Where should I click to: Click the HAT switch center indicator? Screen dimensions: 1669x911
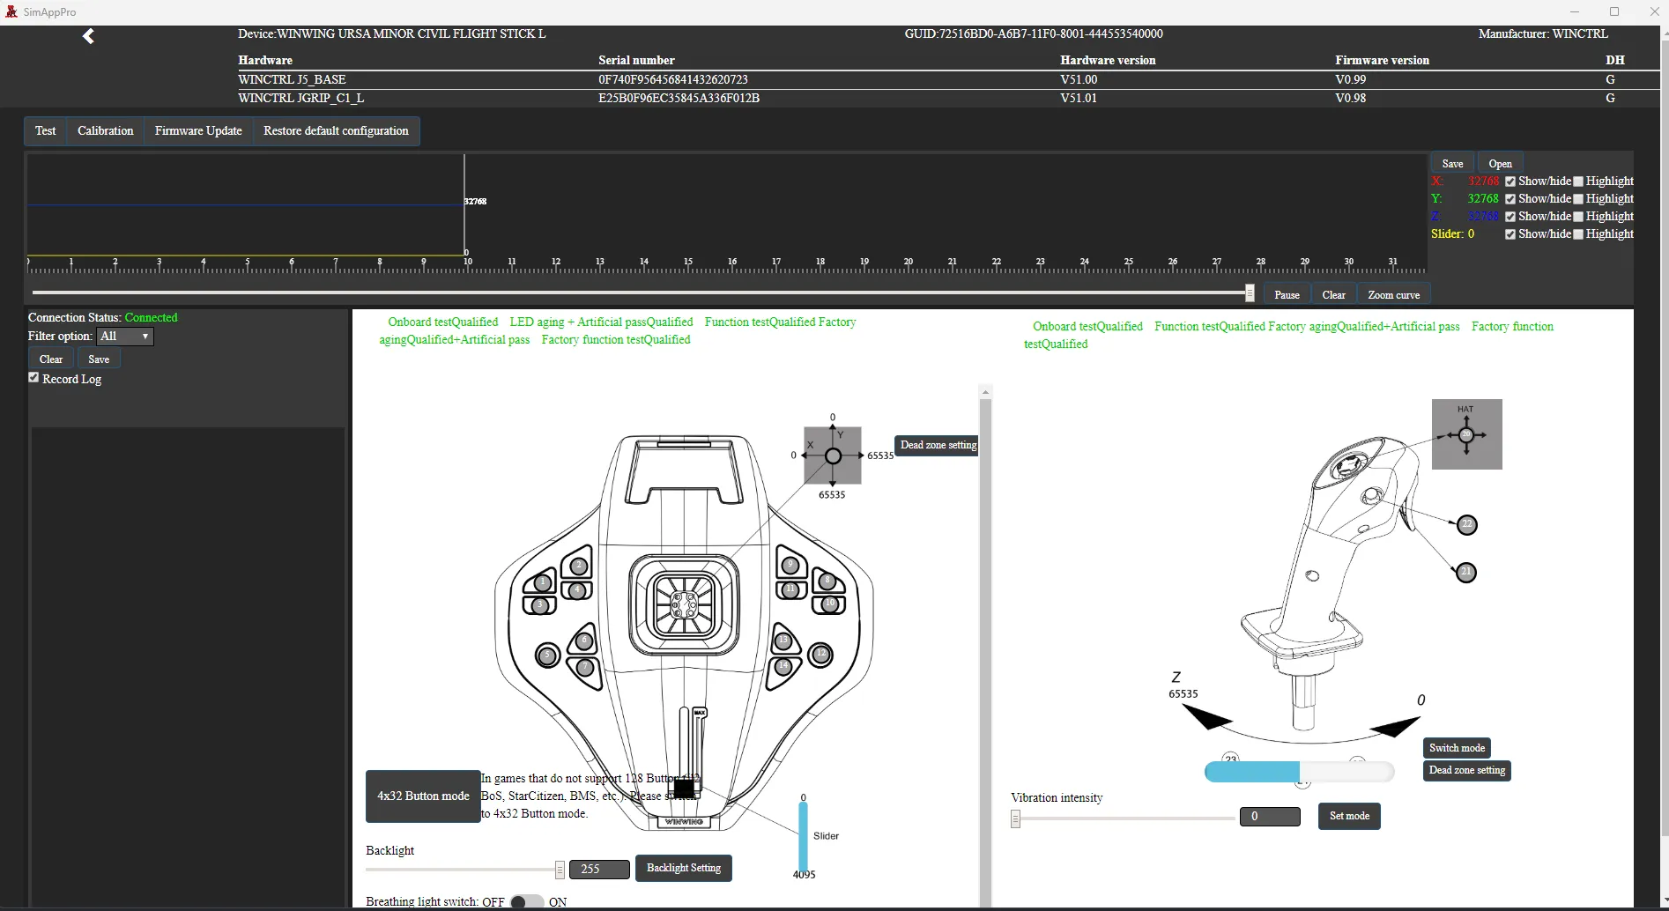1466,434
